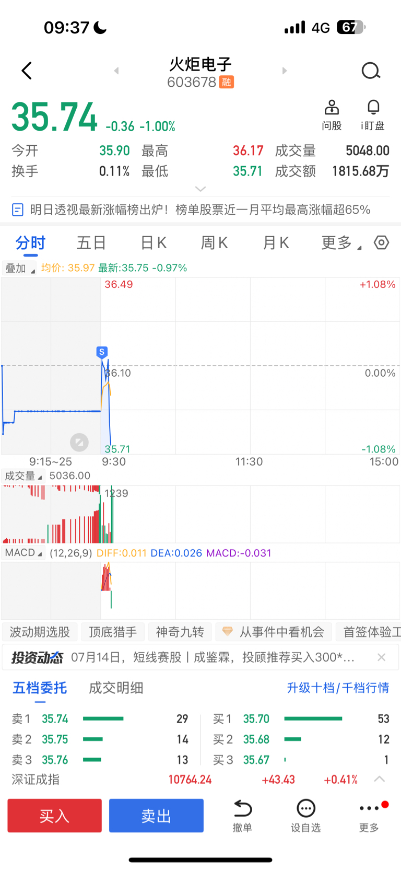
Task: Open the 明日透视 news headline
Action: (x=200, y=210)
